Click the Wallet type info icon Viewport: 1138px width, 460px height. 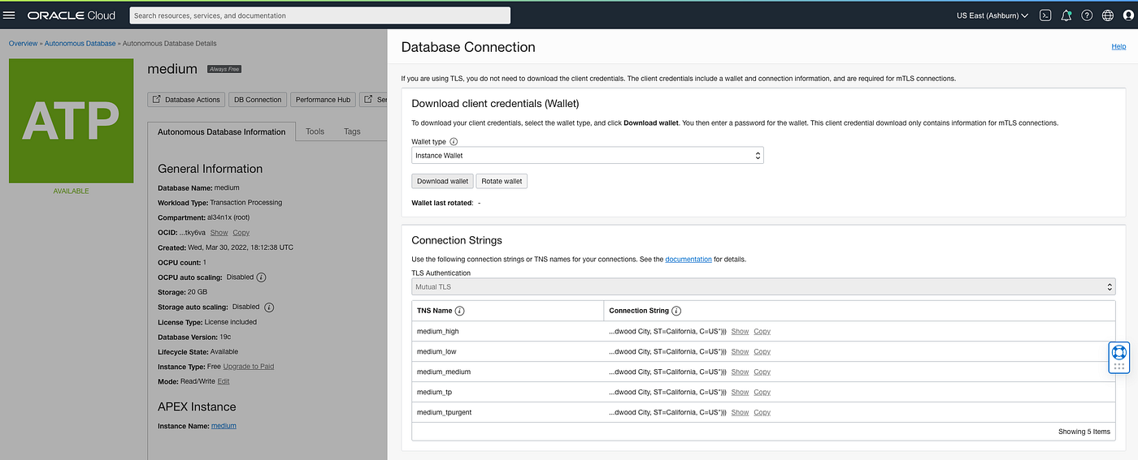coord(454,141)
